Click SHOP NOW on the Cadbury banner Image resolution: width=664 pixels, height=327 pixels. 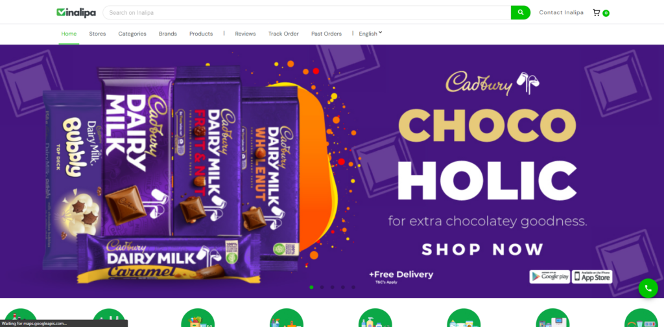click(x=482, y=249)
